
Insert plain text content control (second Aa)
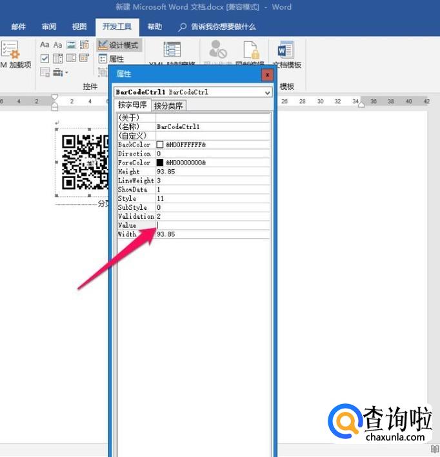[57, 45]
